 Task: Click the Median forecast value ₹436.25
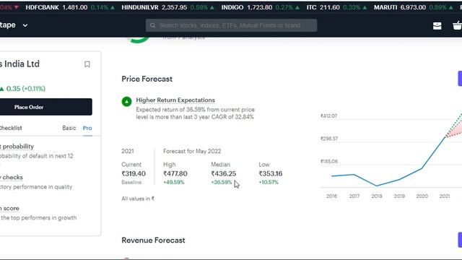(223, 173)
